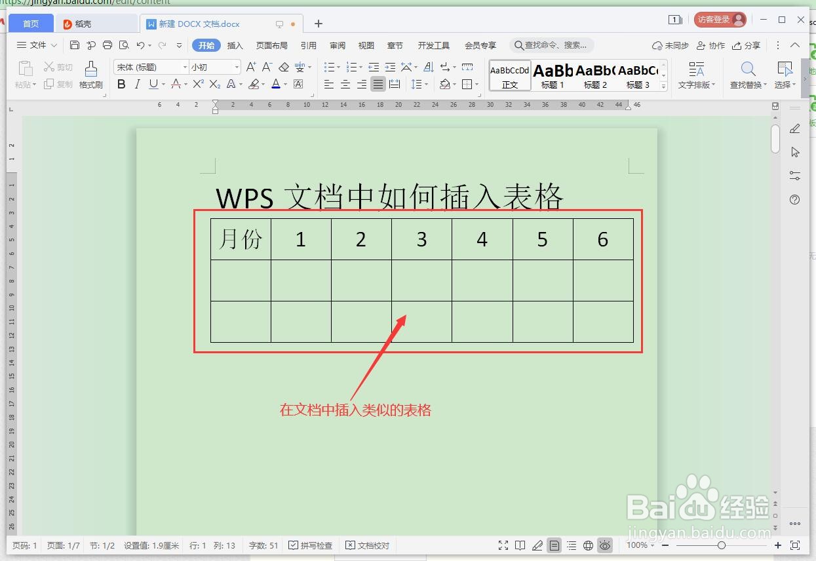
Task: Open the settings sliders icon in right sidebar
Action: coord(795,176)
